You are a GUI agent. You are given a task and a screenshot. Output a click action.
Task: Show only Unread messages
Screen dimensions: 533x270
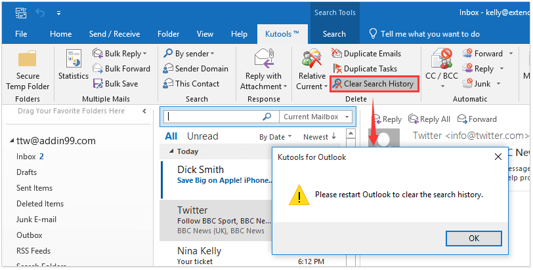coord(202,136)
